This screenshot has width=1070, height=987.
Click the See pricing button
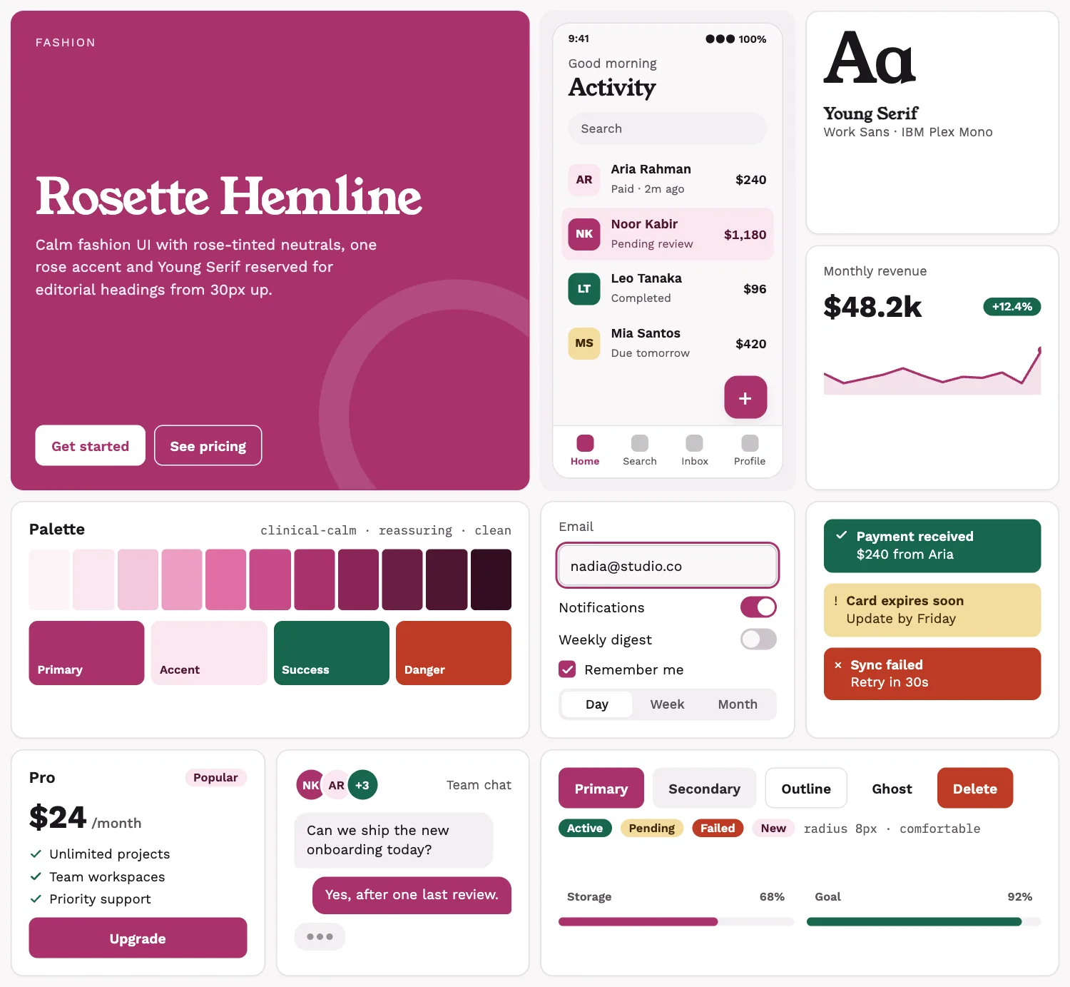click(x=208, y=446)
